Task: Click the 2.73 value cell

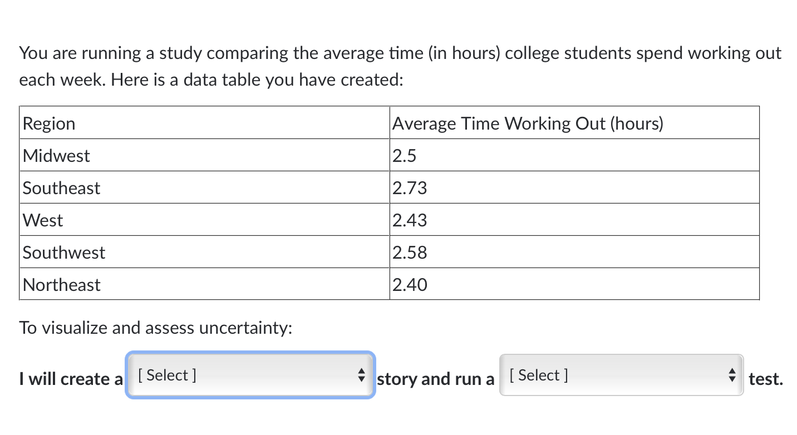Action: click(574, 187)
